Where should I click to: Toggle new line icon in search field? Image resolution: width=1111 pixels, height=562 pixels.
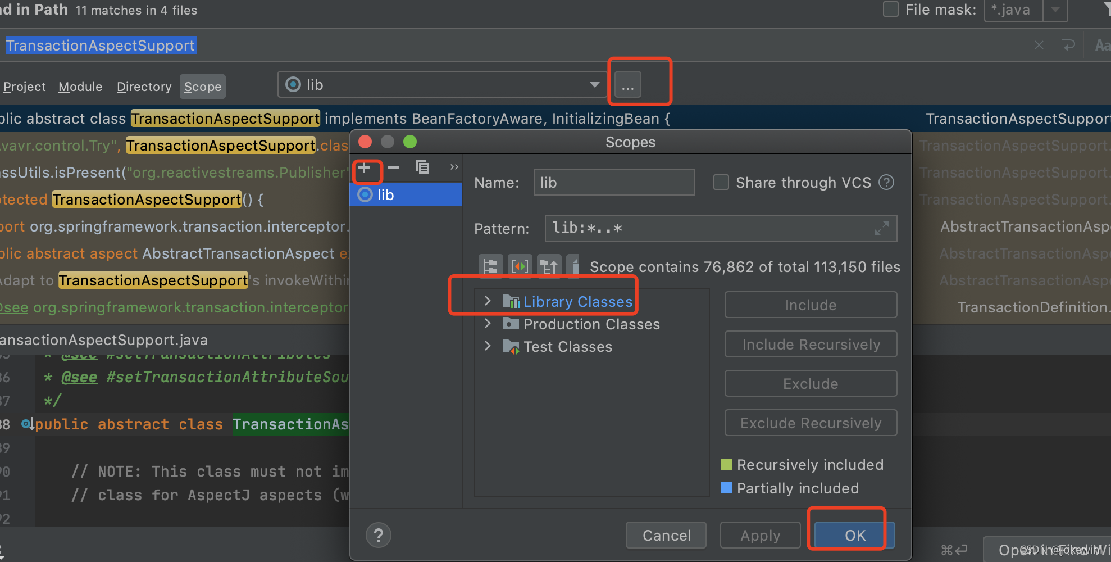click(x=1068, y=45)
